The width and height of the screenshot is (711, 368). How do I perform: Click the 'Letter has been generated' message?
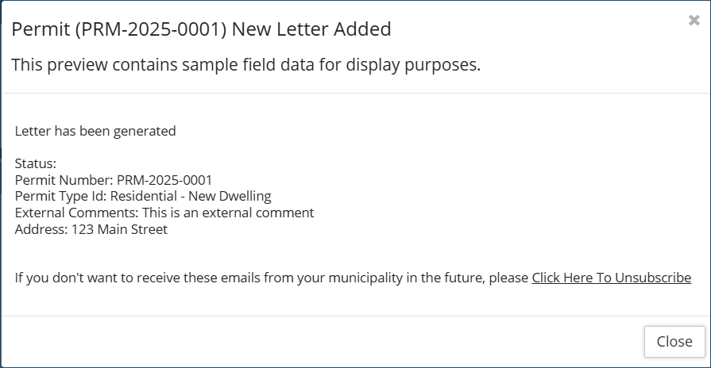(x=95, y=131)
